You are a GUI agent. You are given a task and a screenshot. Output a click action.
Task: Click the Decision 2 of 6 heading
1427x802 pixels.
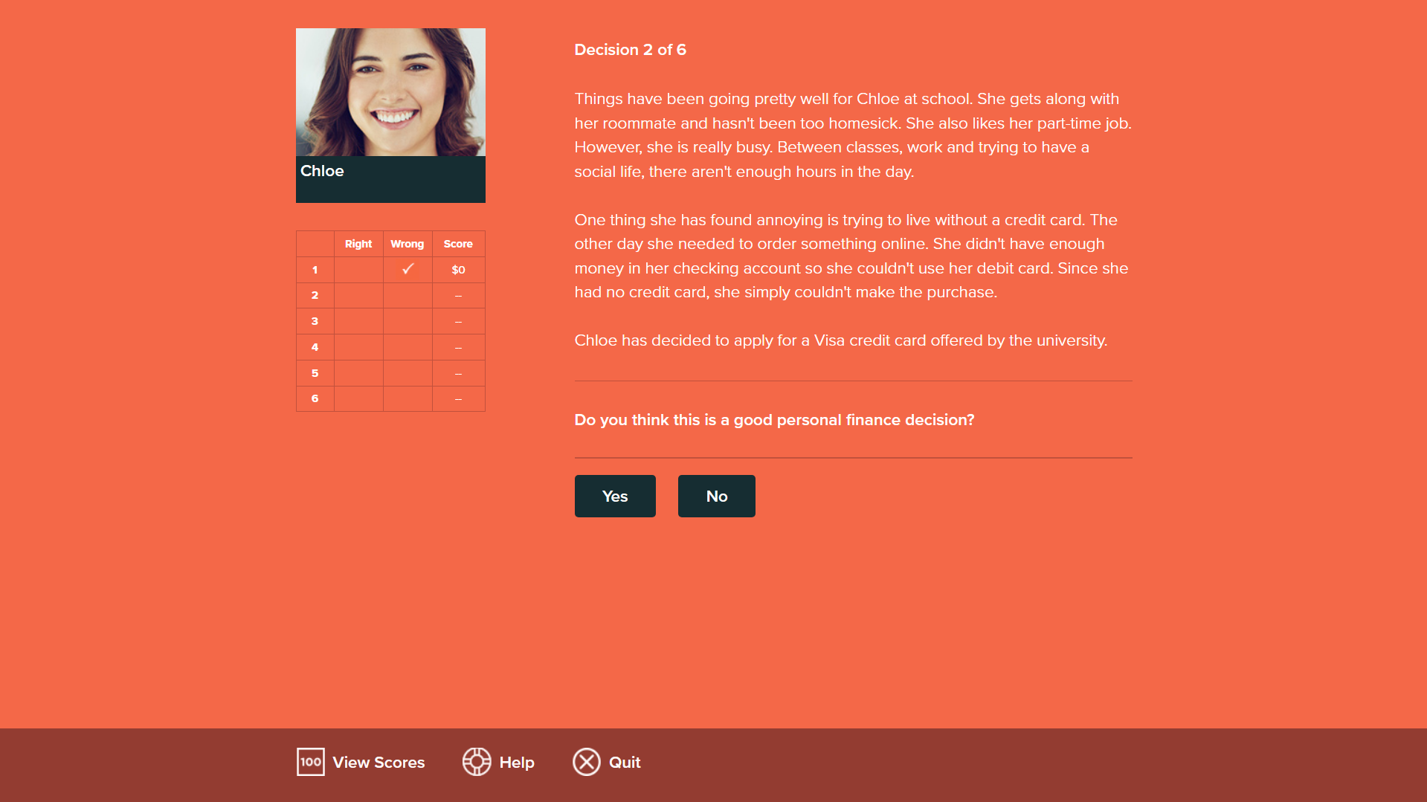pyautogui.click(x=630, y=50)
